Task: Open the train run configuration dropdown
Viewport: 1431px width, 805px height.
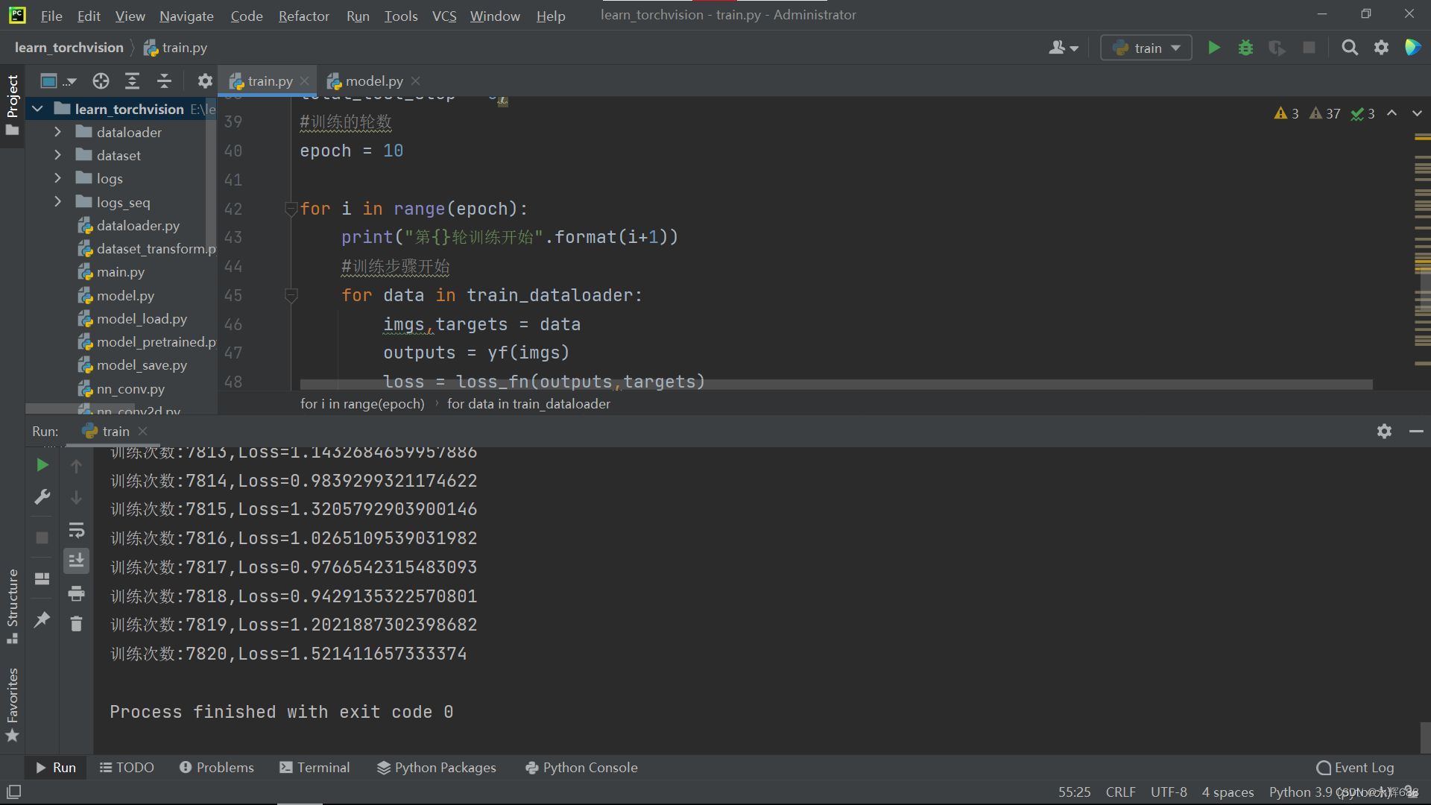Action: click(1146, 48)
